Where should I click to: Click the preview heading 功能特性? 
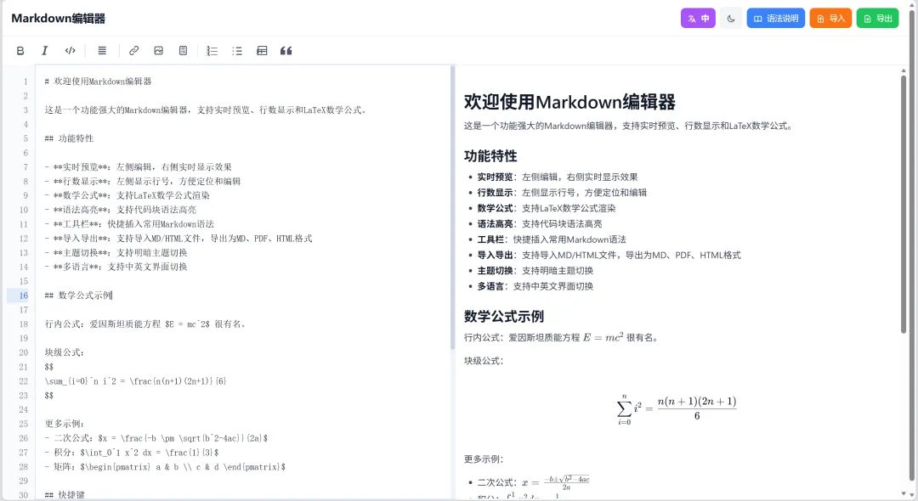[x=490, y=156]
